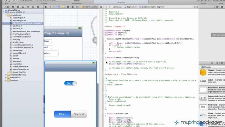225x127 pixels.
Task: Open the Issue navigator warning icon
Action: 23,7
